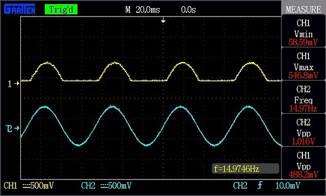Click the 0.0s horizontal delay readout
The width and height of the screenshot is (326, 196).
189,9
